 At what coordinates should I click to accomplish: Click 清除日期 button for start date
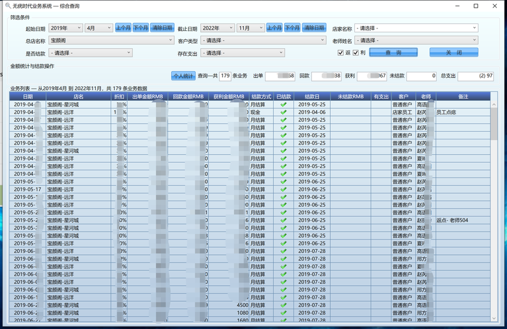(162, 28)
